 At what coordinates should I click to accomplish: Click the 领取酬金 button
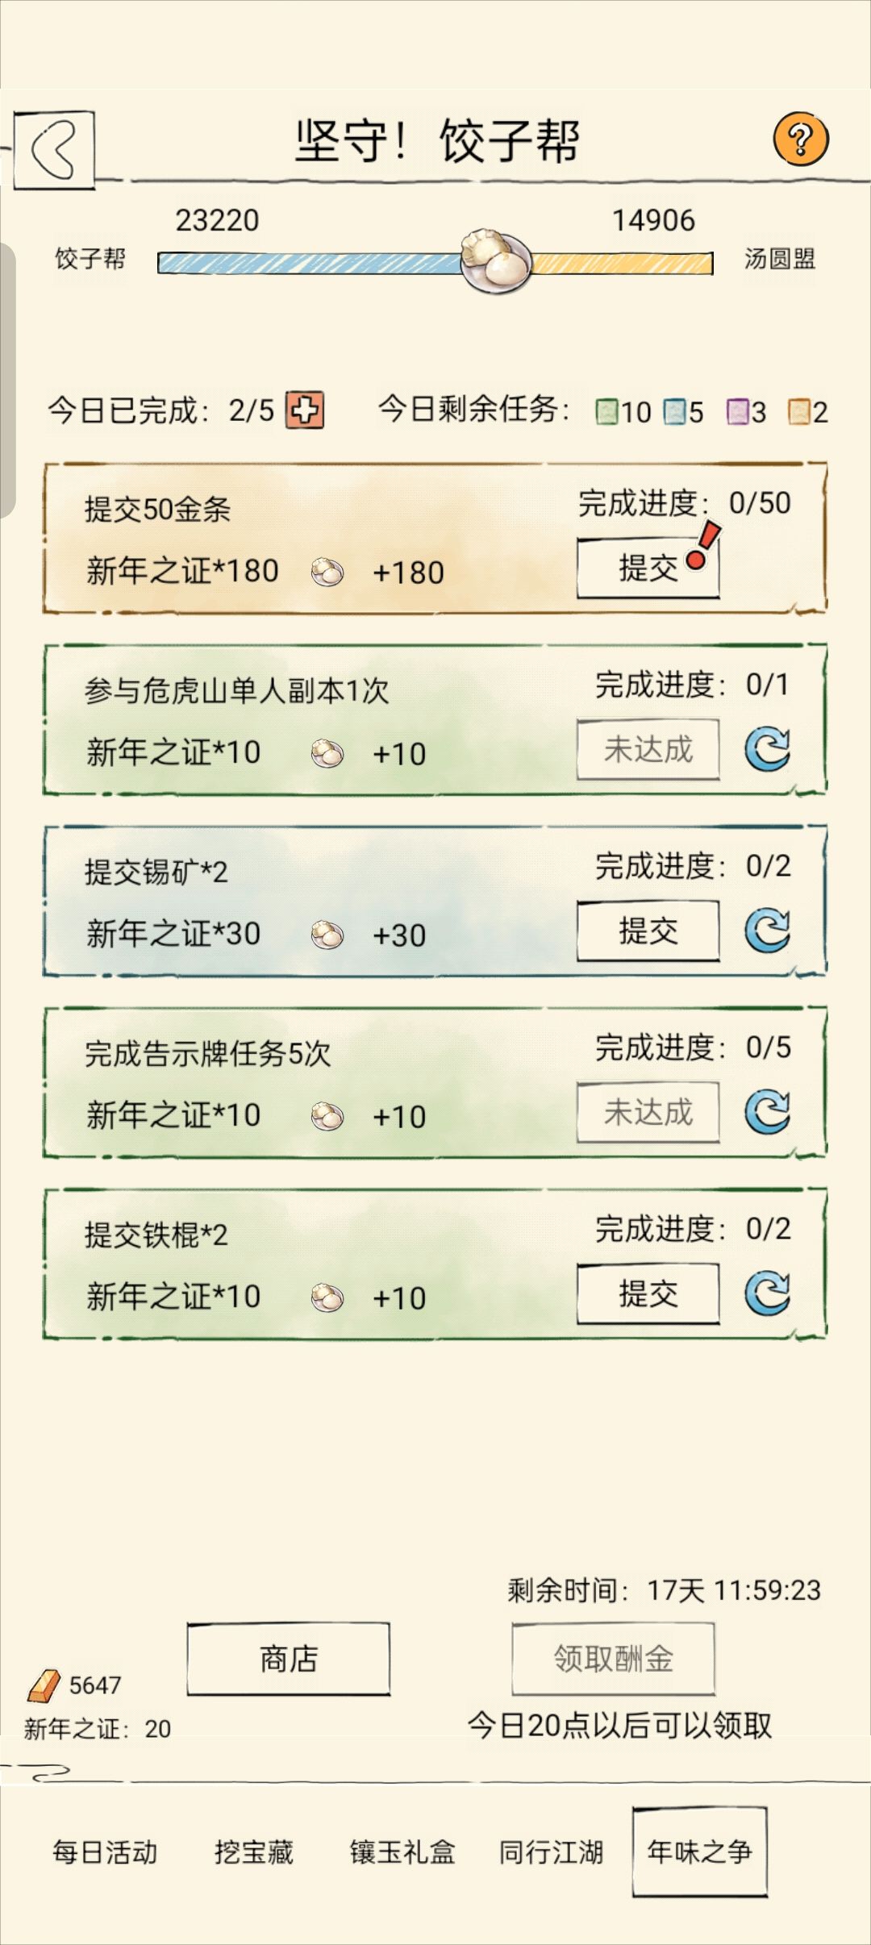[x=614, y=1659]
